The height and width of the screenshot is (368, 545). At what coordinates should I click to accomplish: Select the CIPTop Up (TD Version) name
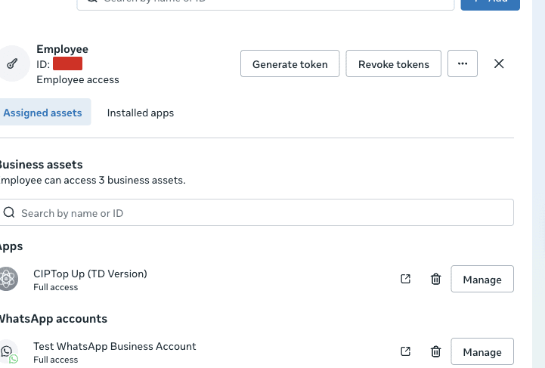(91, 274)
